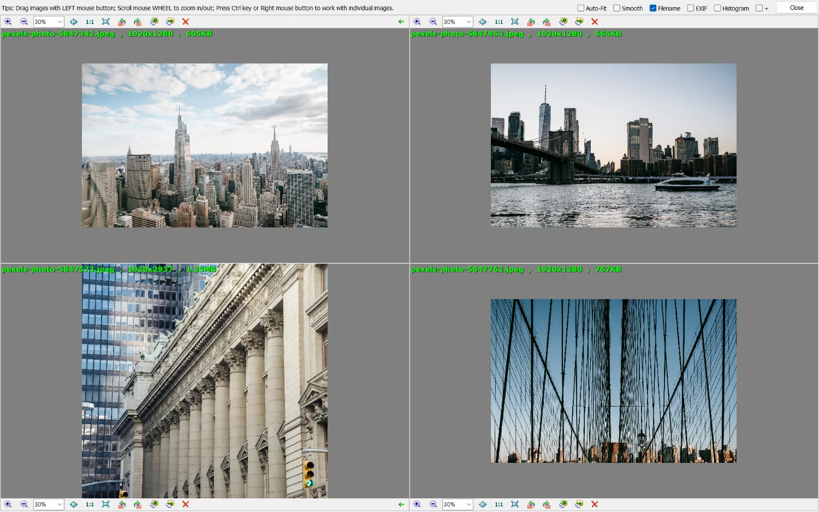Show EXIF information for the images
This screenshot has height=512, width=819.
(x=689, y=8)
